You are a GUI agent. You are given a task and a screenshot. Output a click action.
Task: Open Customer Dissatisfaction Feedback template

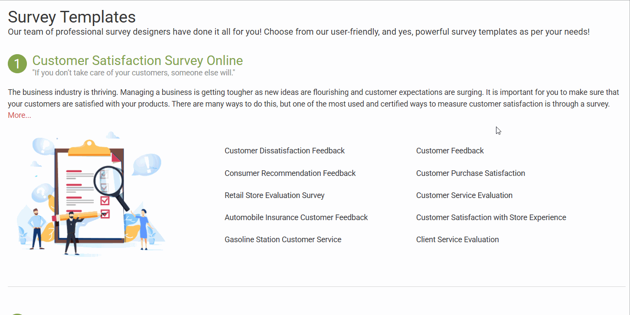pyautogui.click(x=284, y=151)
